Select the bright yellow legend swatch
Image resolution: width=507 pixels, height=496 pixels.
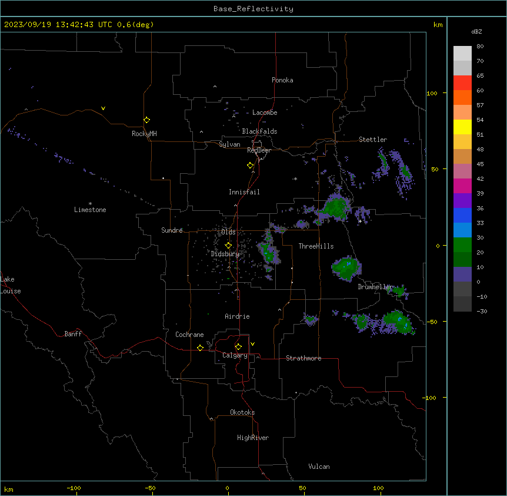(462, 127)
